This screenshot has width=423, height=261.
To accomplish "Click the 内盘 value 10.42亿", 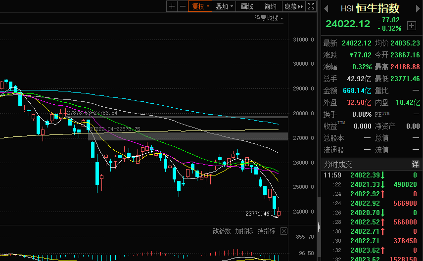I will [x=408, y=102].
